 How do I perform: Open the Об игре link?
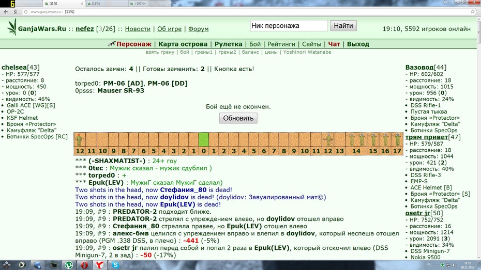click(169, 29)
